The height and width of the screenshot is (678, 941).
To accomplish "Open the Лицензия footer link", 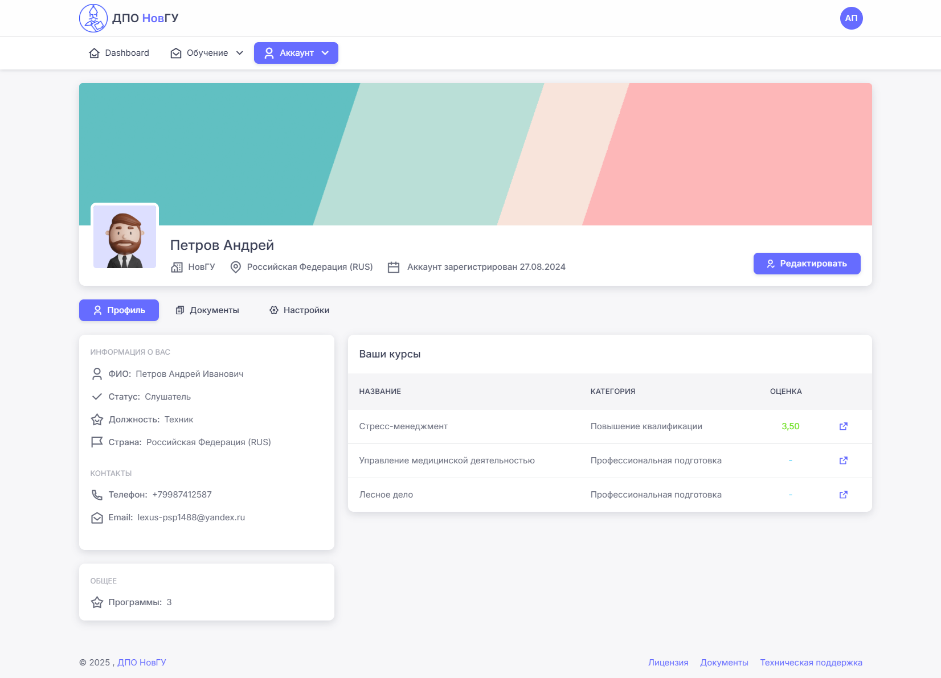I will [x=668, y=663].
